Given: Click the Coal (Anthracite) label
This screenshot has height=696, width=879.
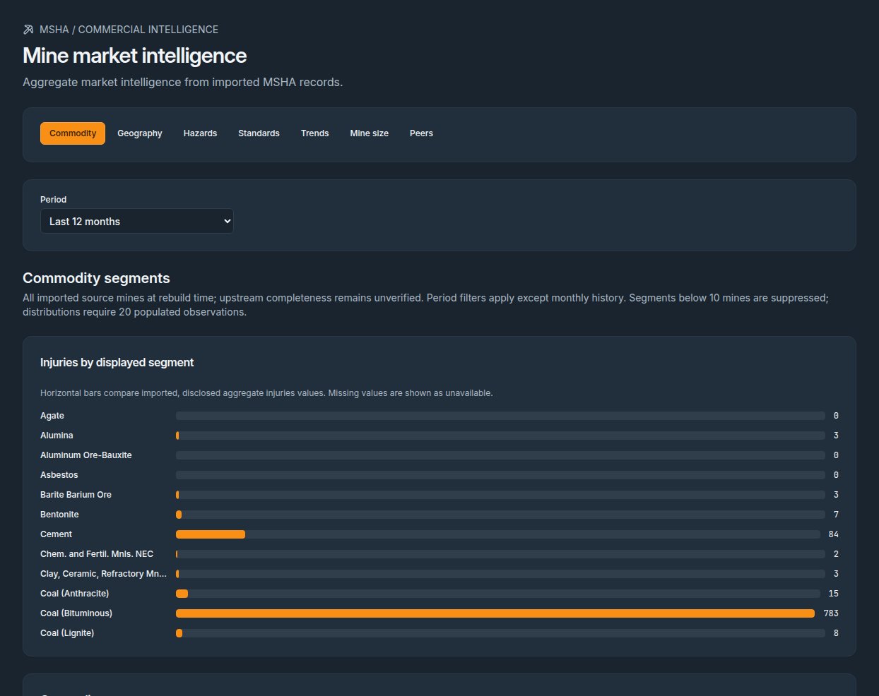Looking at the screenshot, I should point(75,594).
